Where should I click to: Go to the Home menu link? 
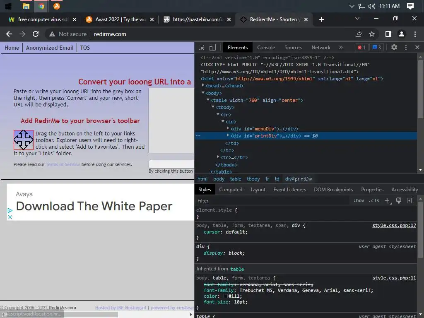click(12, 48)
